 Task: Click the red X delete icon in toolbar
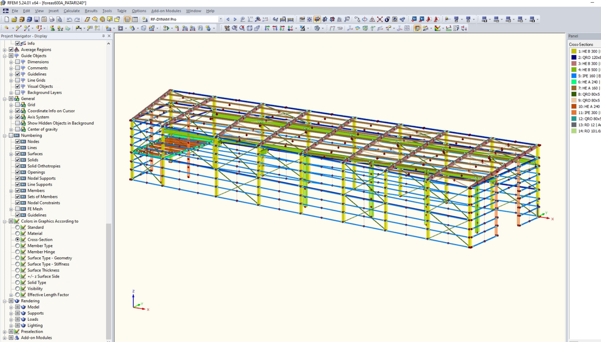pyautogui.click(x=380, y=20)
